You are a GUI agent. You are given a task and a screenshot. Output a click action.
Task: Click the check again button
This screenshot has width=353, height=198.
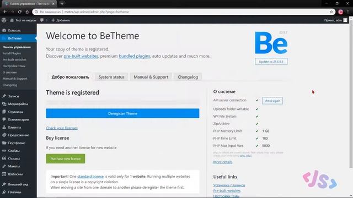click(272, 101)
